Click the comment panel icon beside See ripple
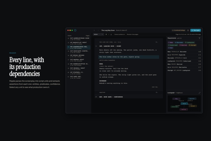 (188, 30)
